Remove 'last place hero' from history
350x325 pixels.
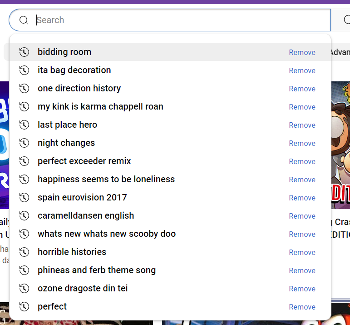(x=302, y=125)
